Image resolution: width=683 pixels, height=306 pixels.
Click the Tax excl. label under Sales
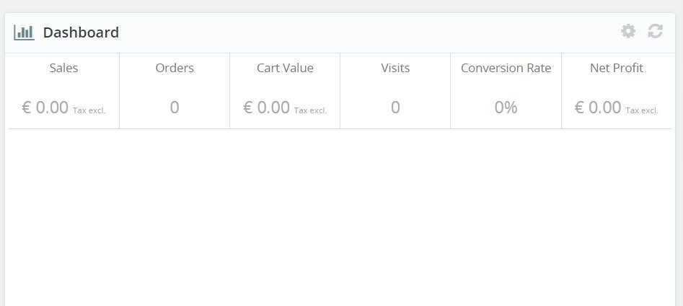(89, 110)
